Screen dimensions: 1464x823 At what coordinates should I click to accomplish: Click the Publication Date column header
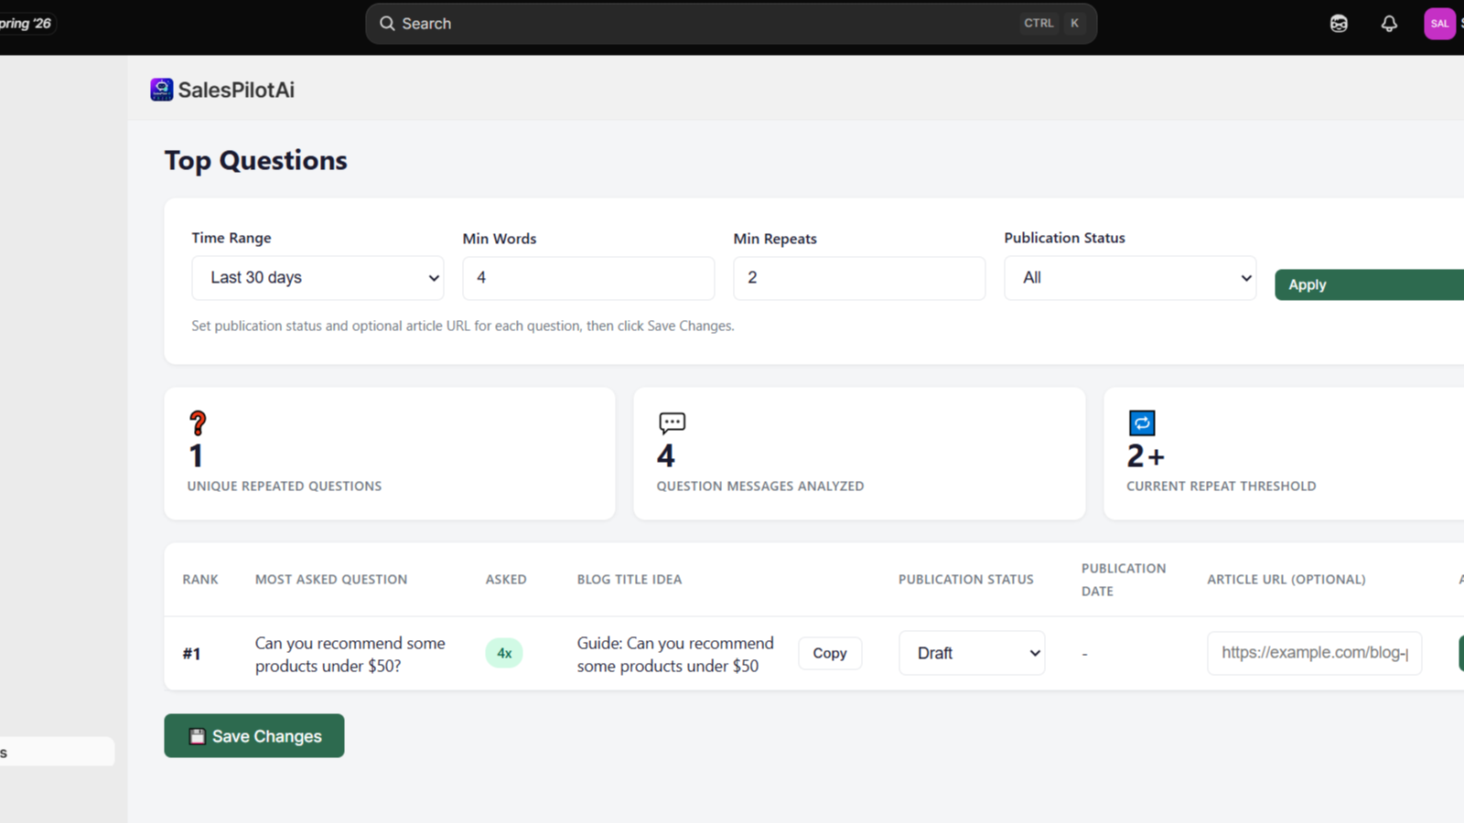(x=1124, y=580)
